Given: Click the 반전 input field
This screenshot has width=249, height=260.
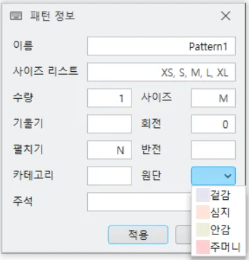Looking at the screenshot, I should pyautogui.click(x=213, y=150).
